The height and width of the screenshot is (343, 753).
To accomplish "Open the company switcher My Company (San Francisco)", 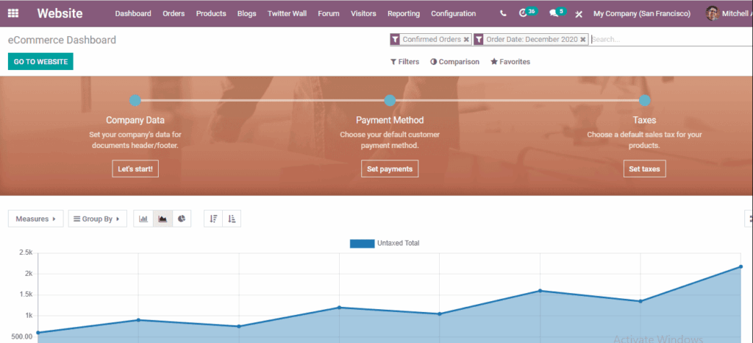I will (642, 13).
